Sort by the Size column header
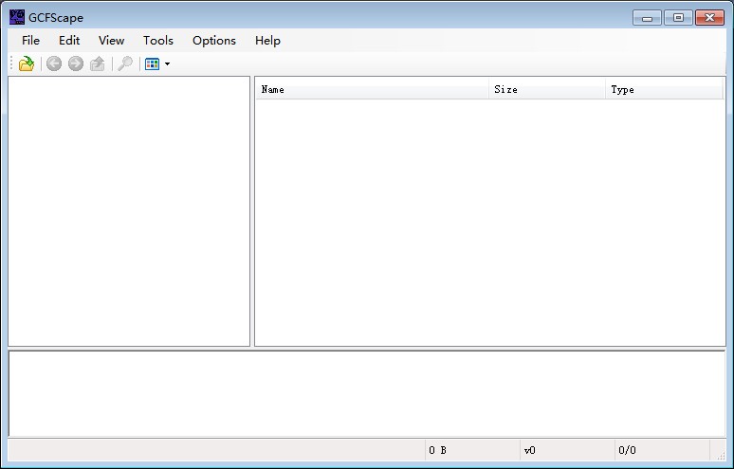Viewport: 734px width, 469px height. pos(547,89)
